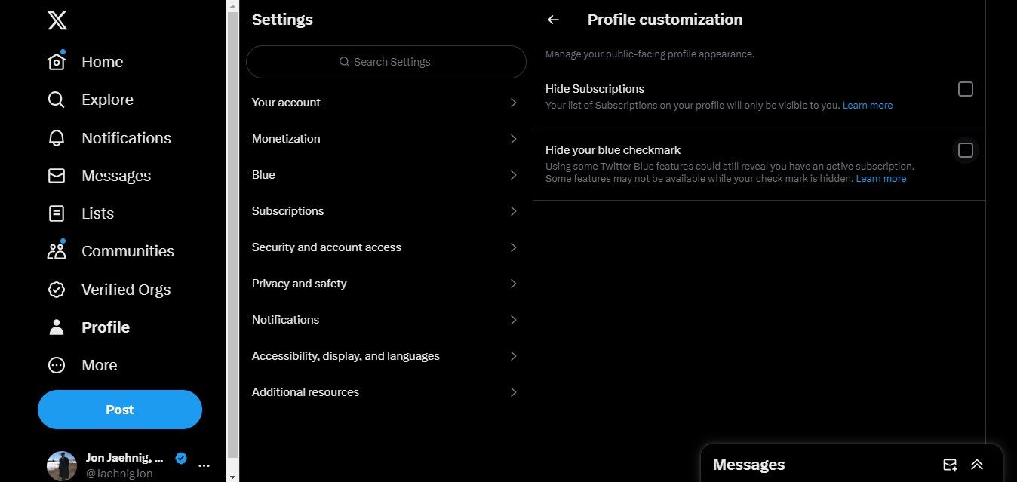Click the Search Settings field
Viewport: 1017px width, 482px height.
[x=386, y=62]
